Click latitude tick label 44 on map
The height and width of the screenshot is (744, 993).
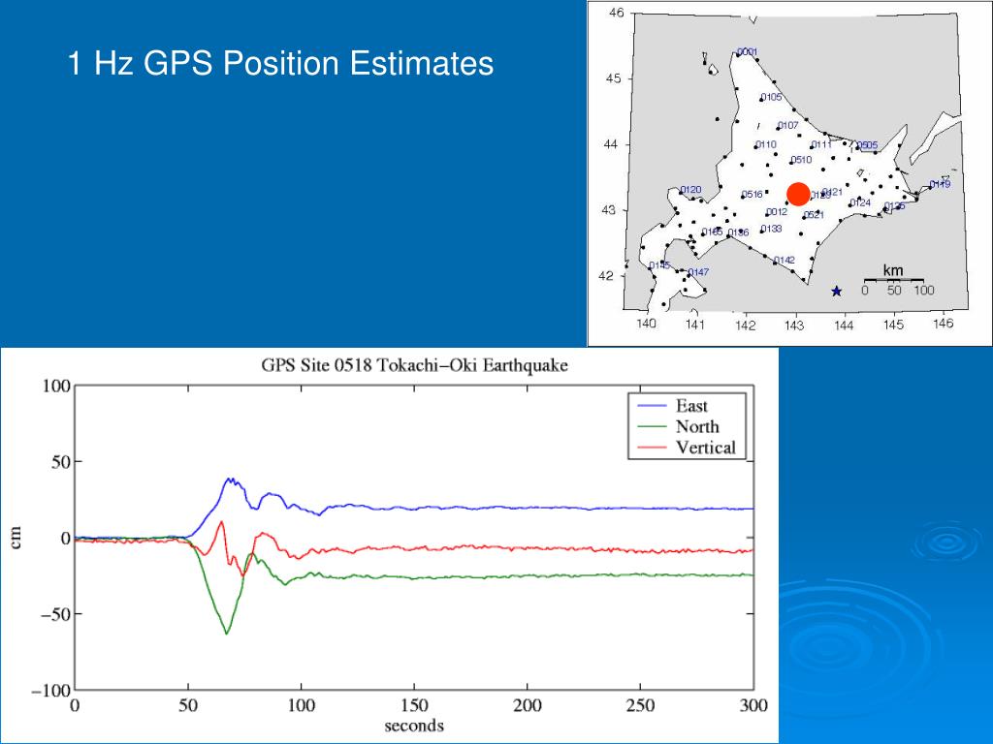click(610, 145)
